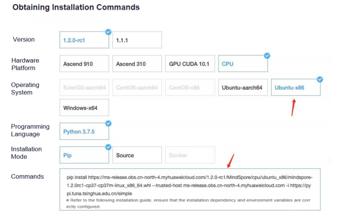Click the checkmark badge on CPU
The width and height of the screenshot is (341, 217).
coord(267,56)
